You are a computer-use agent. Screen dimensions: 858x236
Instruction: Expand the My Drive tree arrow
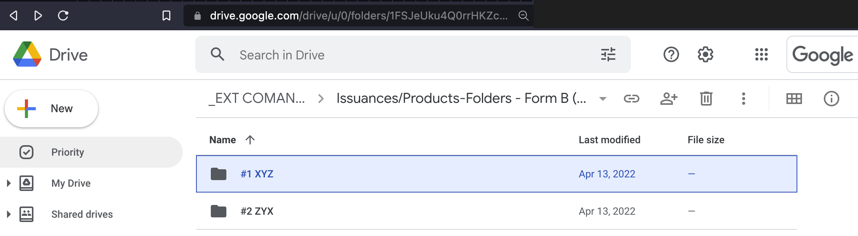[x=9, y=183]
